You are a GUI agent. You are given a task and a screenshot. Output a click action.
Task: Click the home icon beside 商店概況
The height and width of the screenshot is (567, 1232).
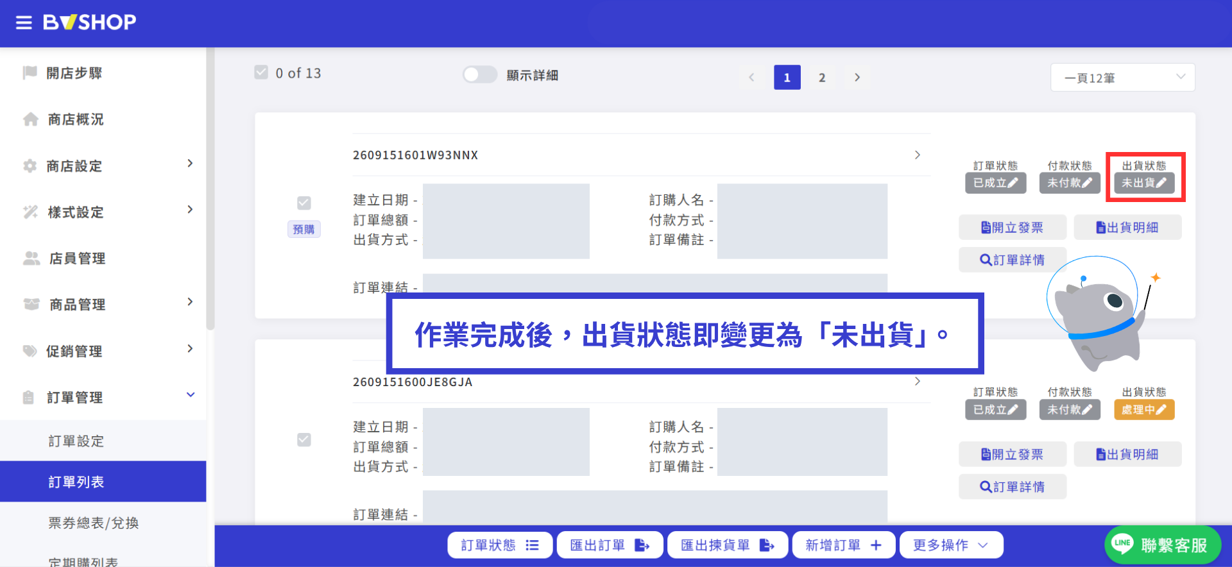pyautogui.click(x=30, y=119)
